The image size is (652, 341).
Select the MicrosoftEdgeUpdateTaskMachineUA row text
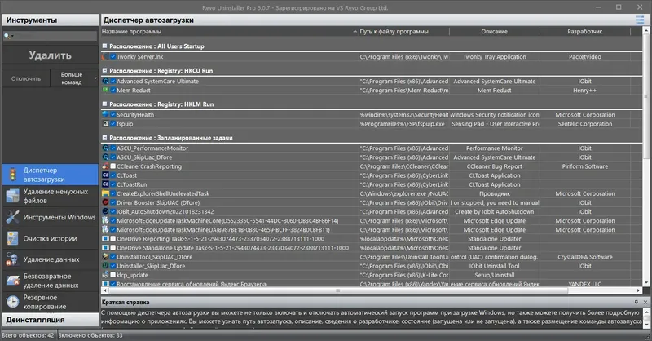223,230
